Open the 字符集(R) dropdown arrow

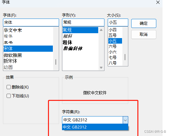125,120
